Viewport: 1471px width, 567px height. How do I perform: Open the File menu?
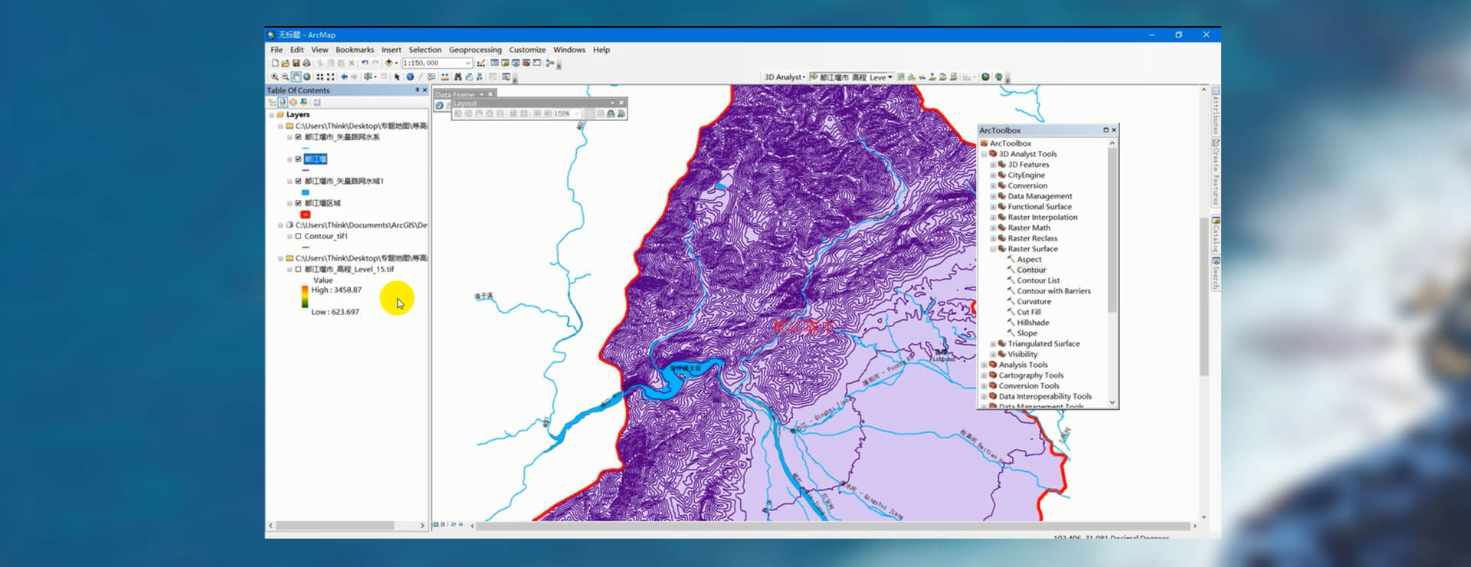point(277,50)
